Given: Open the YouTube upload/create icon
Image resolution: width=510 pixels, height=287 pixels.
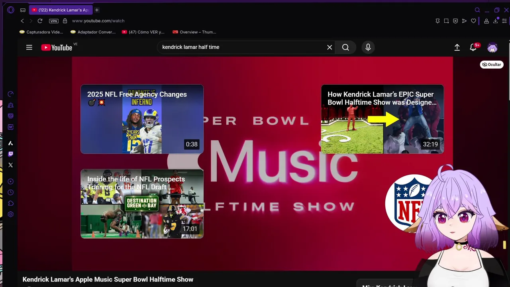Looking at the screenshot, I should click(457, 47).
